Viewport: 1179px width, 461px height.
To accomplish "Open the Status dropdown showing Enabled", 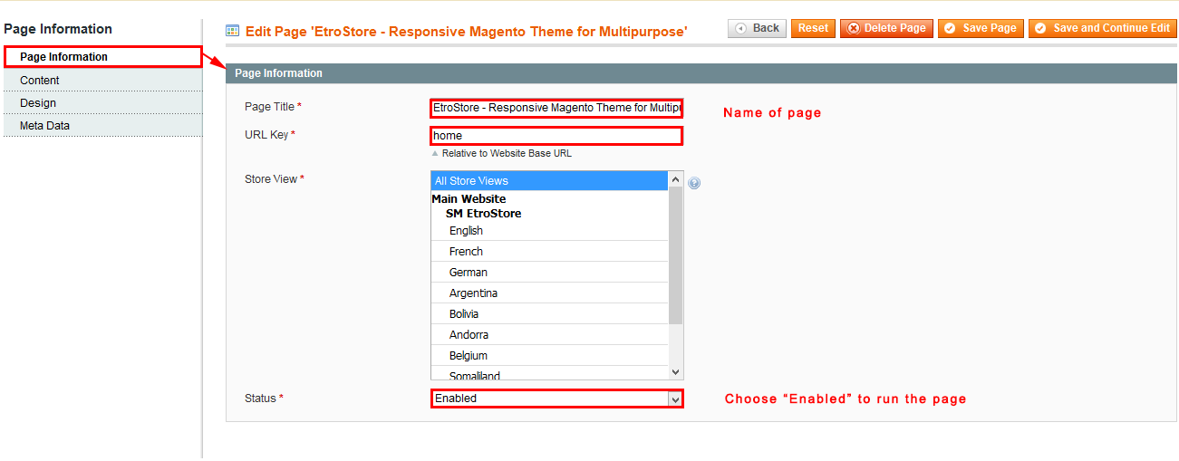I will point(556,399).
